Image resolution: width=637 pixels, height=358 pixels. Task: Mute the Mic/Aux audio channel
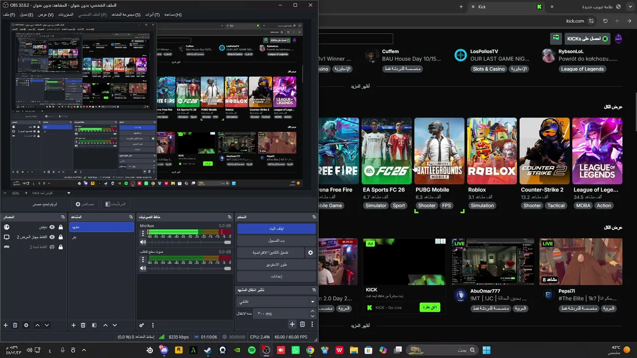pos(143,242)
